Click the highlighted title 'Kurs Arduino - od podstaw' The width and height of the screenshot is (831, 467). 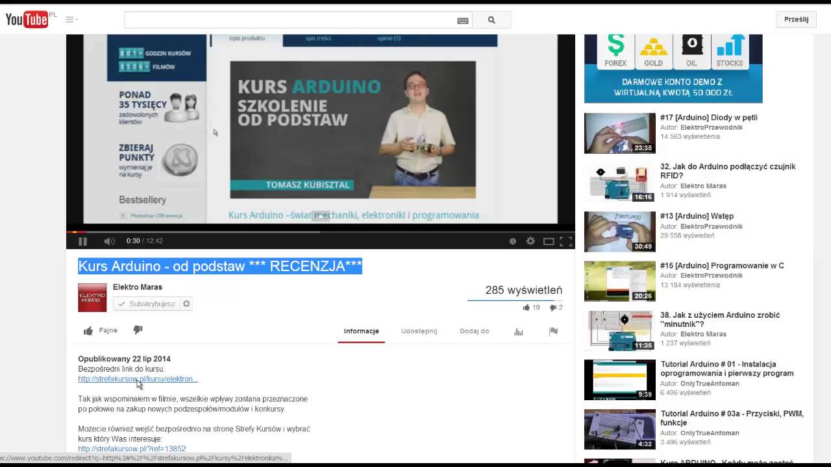220,266
